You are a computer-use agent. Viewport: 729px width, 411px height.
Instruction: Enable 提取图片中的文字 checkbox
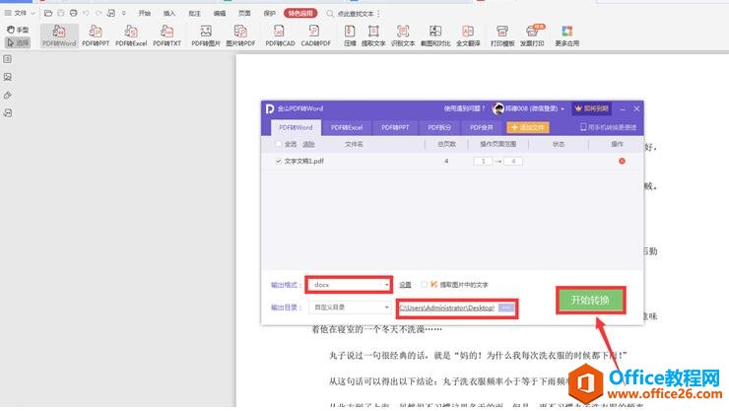(424, 284)
